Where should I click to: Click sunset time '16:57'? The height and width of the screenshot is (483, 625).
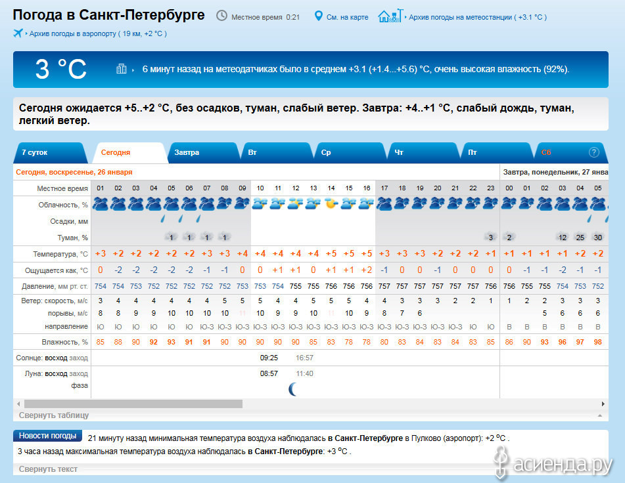pyautogui.click(x=304, y=358)
